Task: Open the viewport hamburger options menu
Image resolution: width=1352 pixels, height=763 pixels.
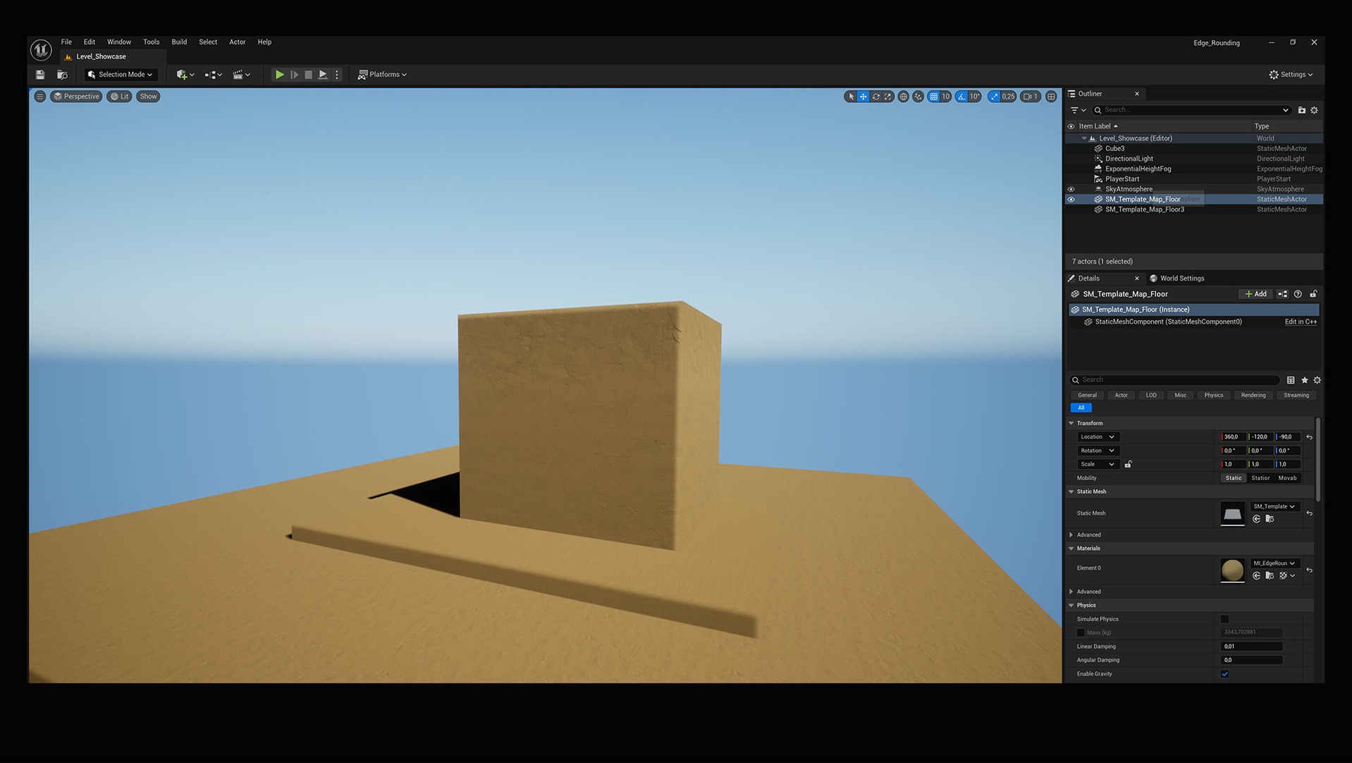Action: tap(40, 97)
